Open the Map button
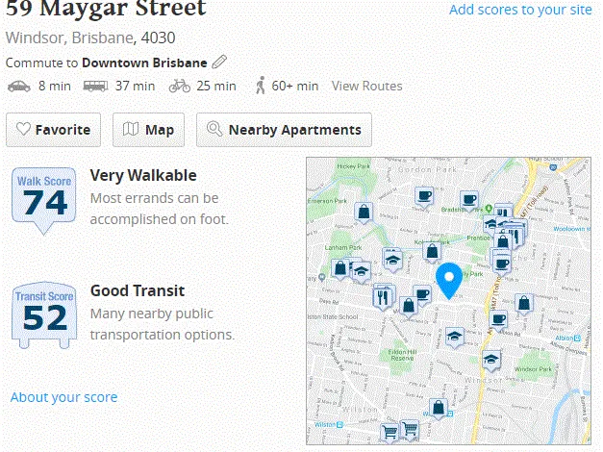 [148, 130]
